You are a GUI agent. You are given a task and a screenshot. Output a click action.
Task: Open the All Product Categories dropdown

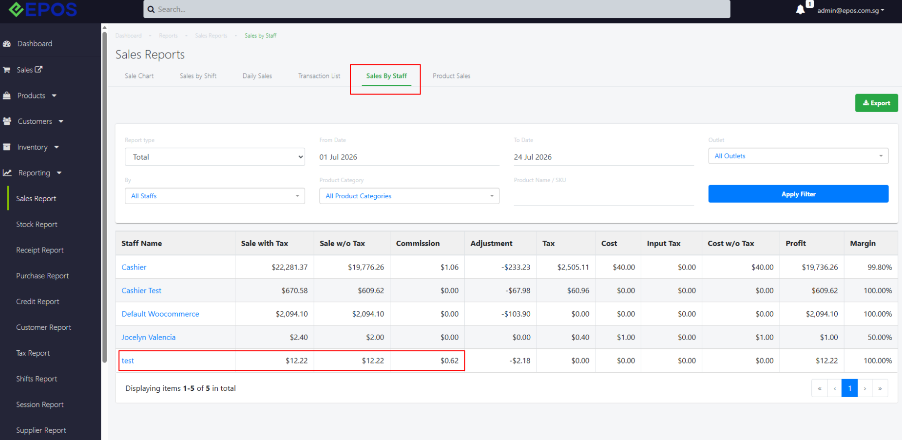[409, 196]
